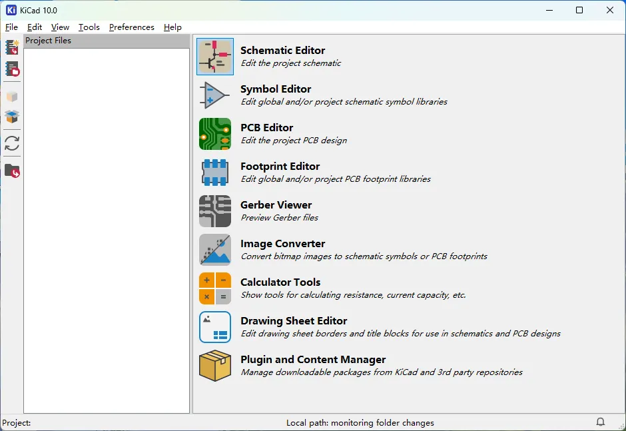Open existing project from sidebar icon
The image size is (626, 431).
point(12,69)
